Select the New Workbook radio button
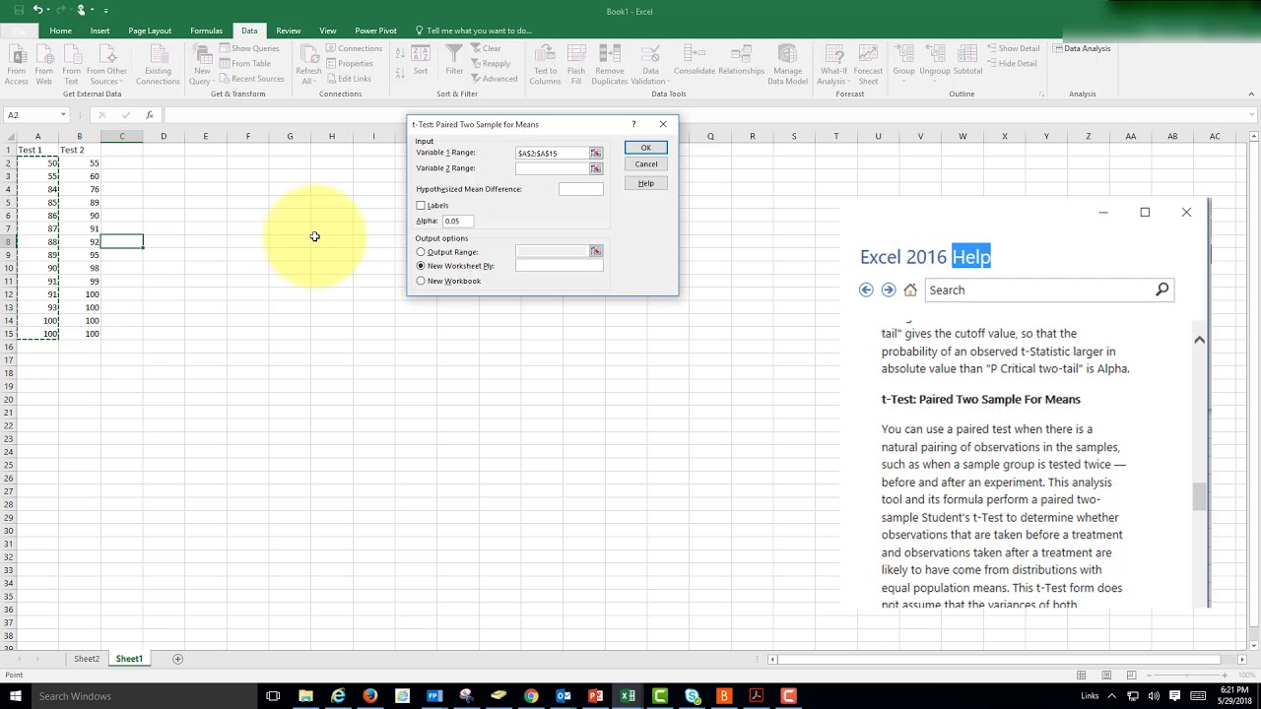Screen dimensions: 1261x709 pyautogui.click(x=421, y=281)
